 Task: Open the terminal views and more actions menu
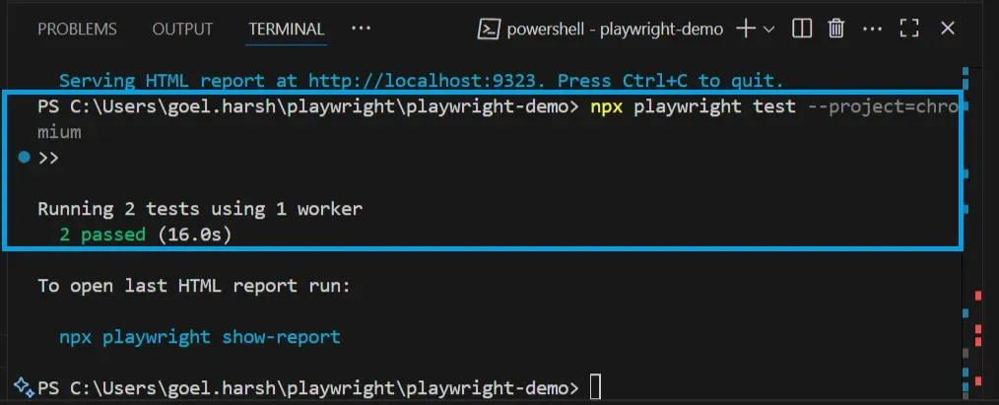coord(872,29)
